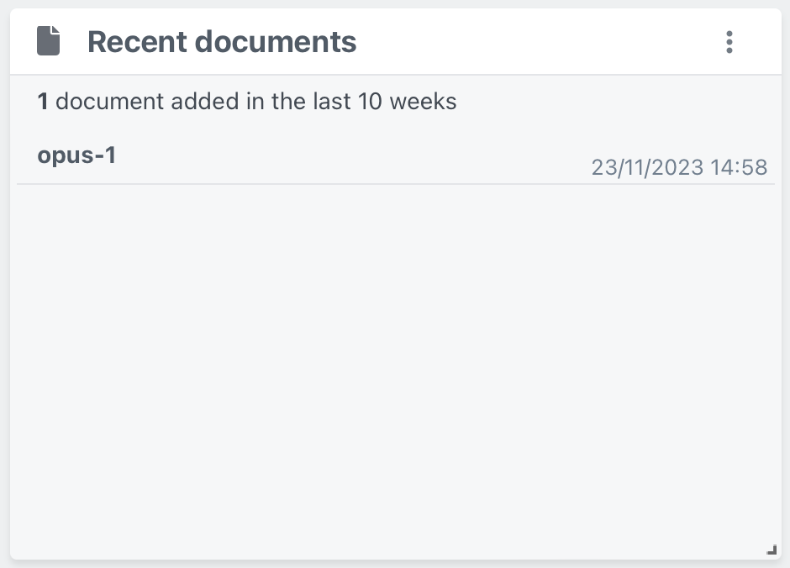Click the opus-1 file name
This screenshot has width=790, height=568.
(x=76, y=155)
